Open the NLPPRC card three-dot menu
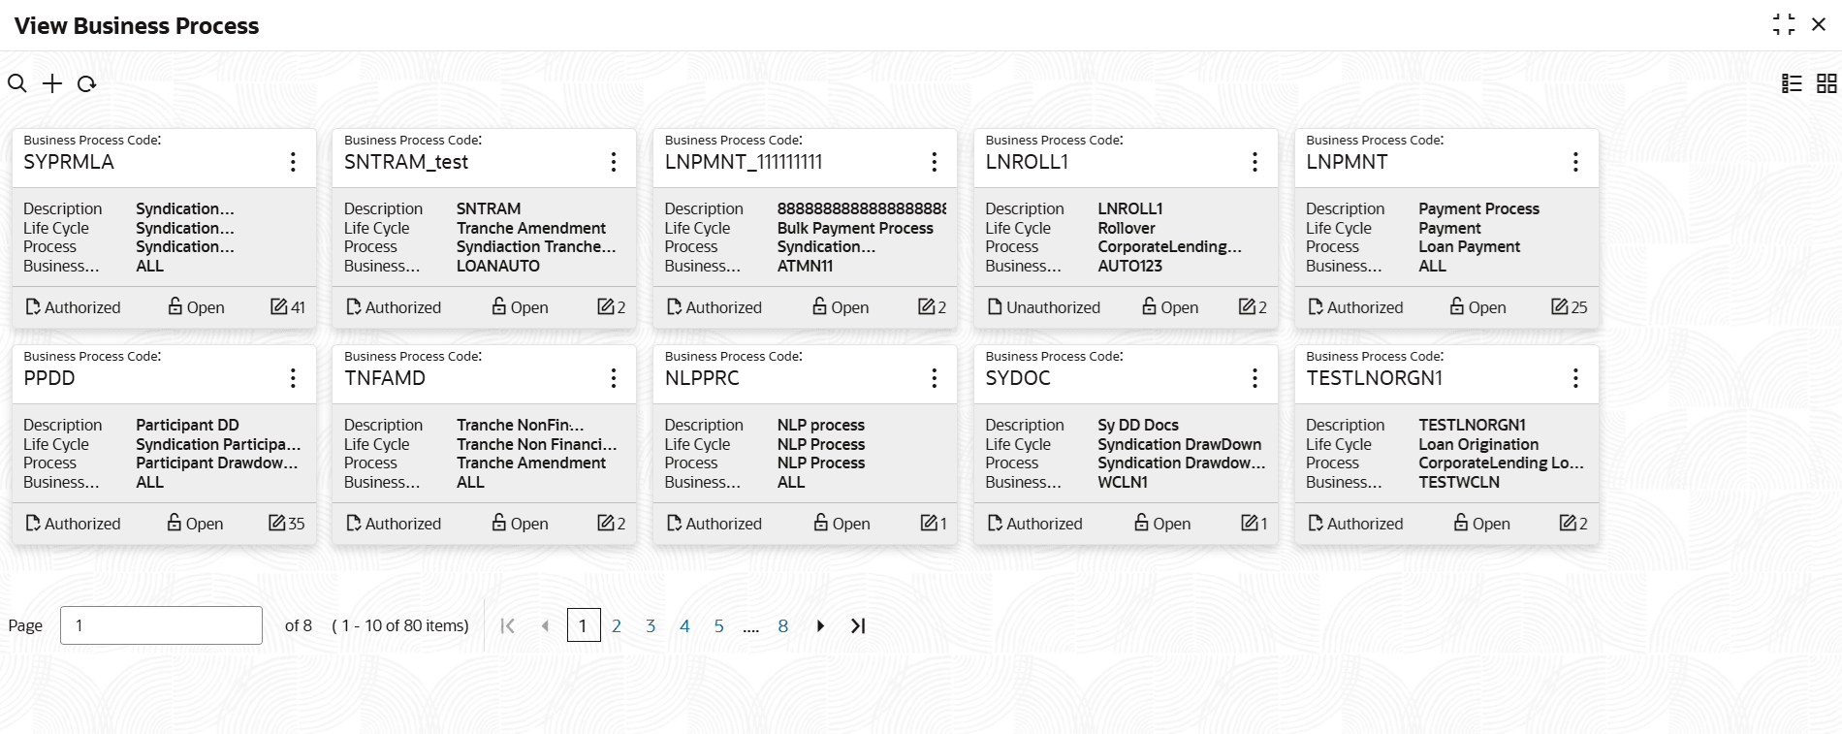The height and width of the screenshot is (734, 1842). [x=935, y=378]
